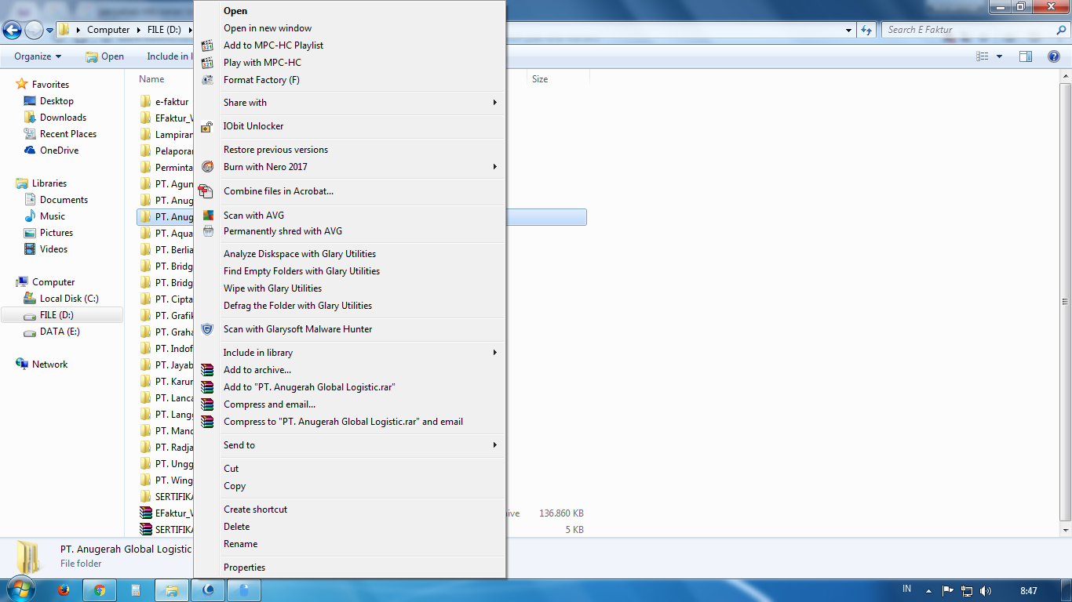
Task: Open the address bar history dropdown
Action: (x=849, y=30)
